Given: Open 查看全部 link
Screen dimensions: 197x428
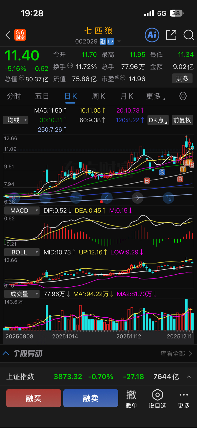Looking at the screenshot, I should point(176,354).
